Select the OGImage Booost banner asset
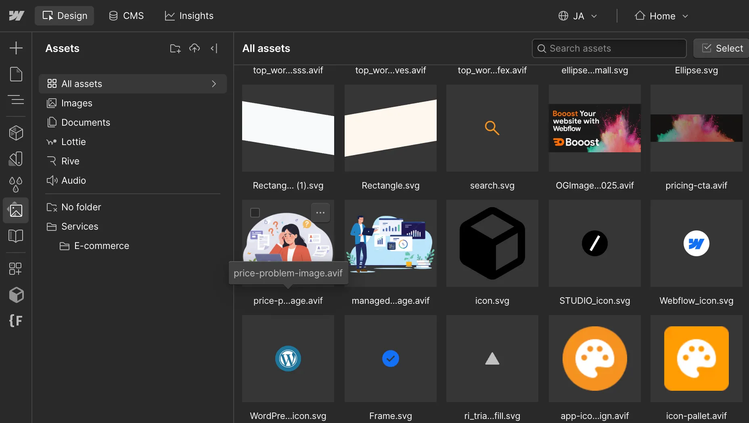Image resolution: width=749 pixels, height=423 pixels. (595, 128)
